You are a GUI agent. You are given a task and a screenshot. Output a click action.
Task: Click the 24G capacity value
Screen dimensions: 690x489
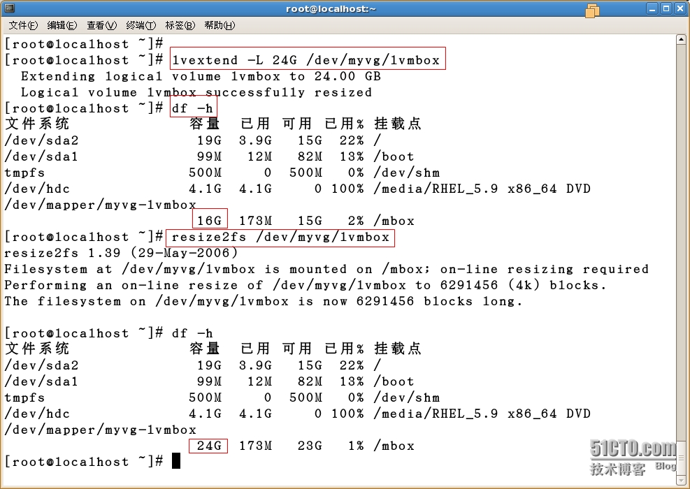tap(210, 446)
